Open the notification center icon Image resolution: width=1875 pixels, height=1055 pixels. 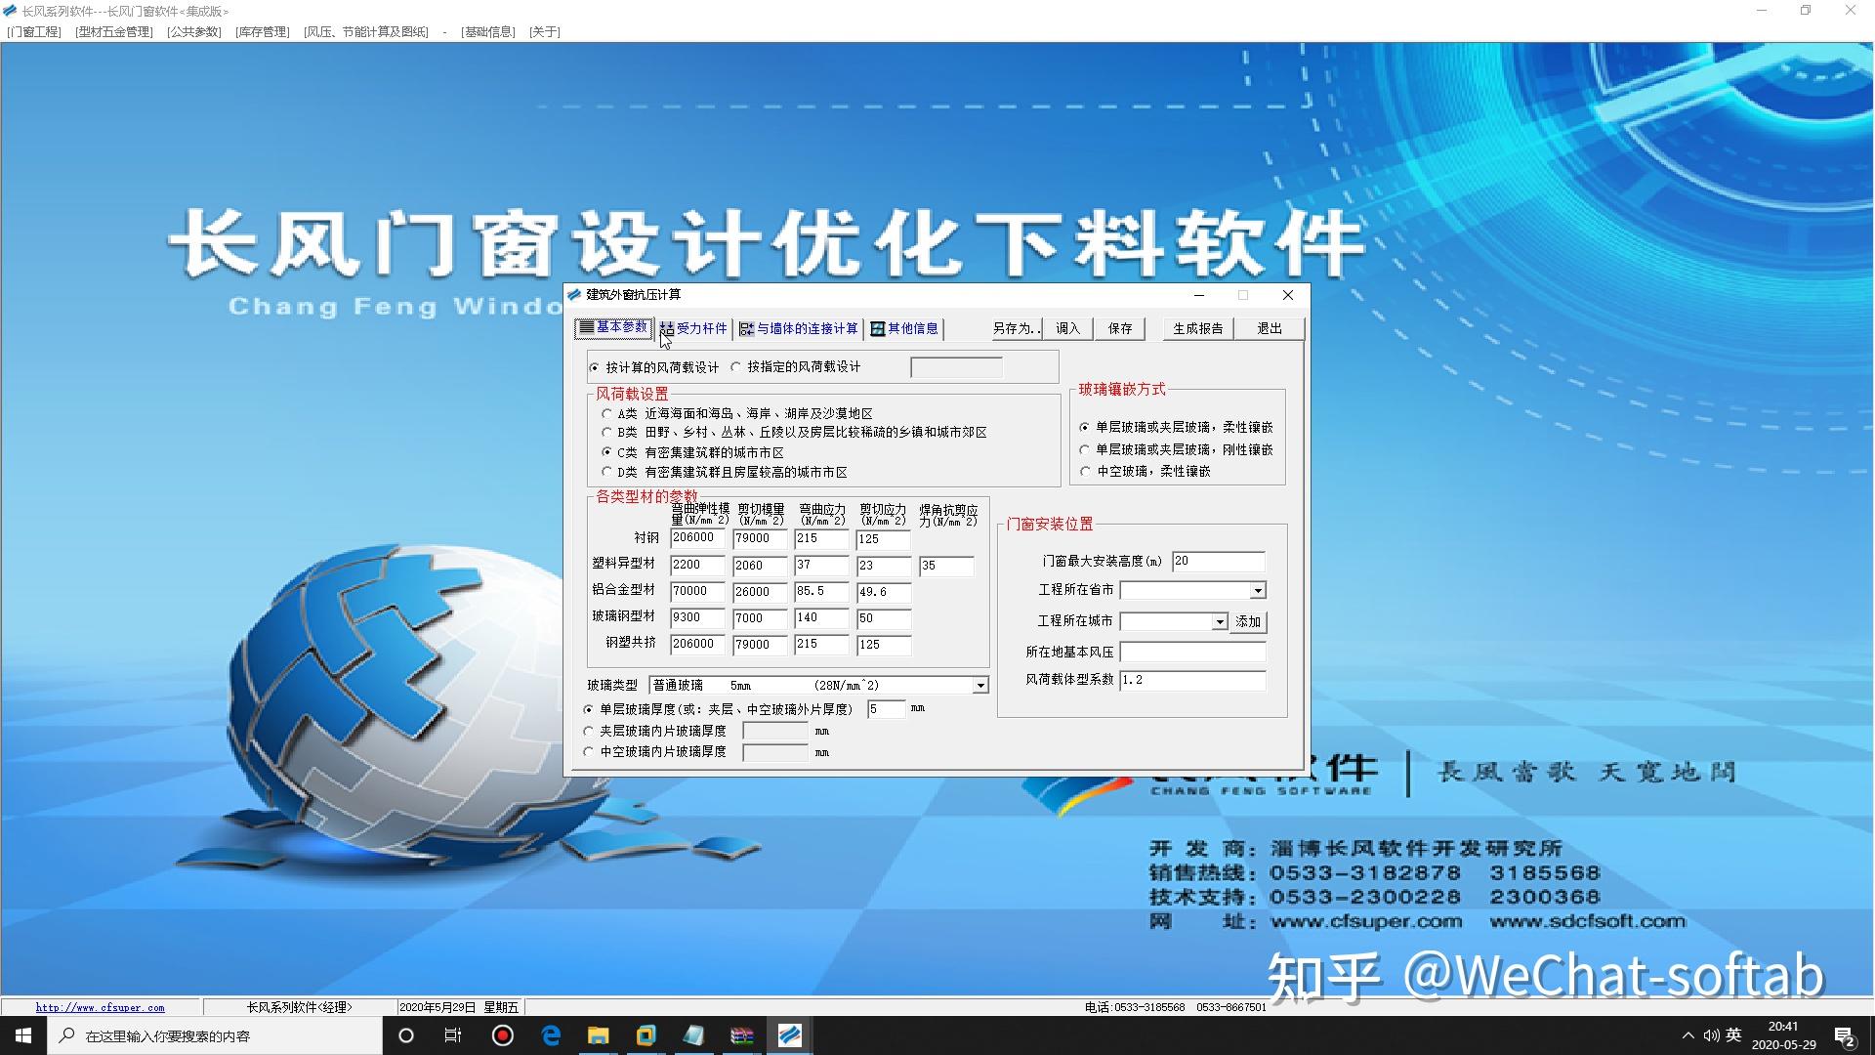pyautogui.click(x=1844, y=1035)
